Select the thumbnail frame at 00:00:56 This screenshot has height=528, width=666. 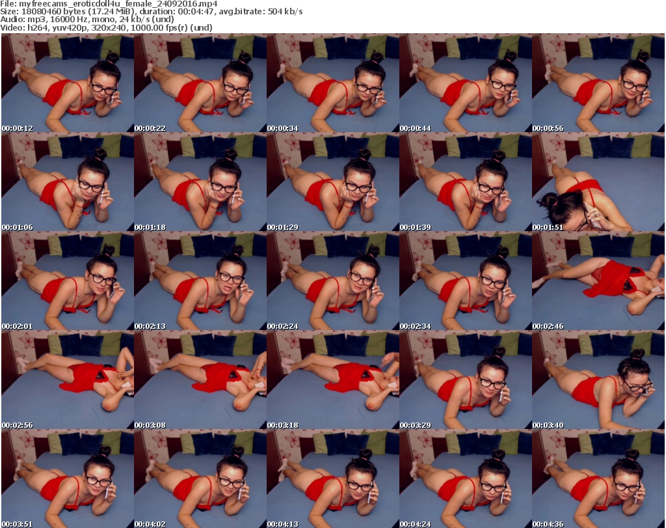coord(598,83)
